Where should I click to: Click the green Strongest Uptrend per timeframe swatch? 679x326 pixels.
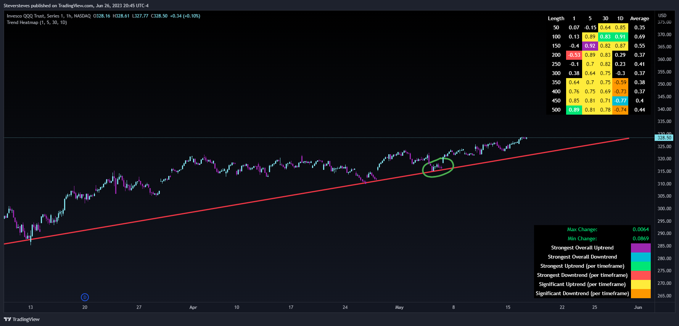(x=641, y=266)
